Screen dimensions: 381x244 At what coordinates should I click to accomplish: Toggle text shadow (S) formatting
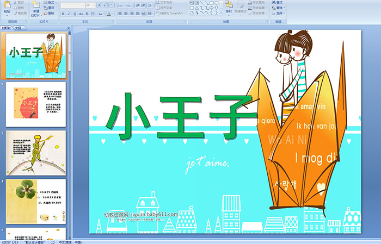(87, 14)
